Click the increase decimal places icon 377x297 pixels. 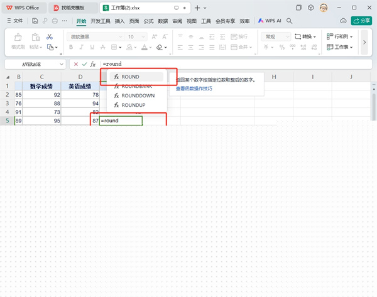tap(303, 47)
